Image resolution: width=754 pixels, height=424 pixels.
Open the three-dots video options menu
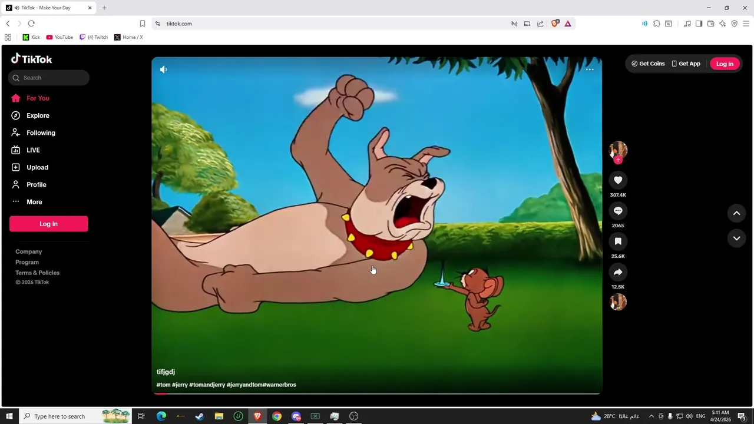point(590,69)
